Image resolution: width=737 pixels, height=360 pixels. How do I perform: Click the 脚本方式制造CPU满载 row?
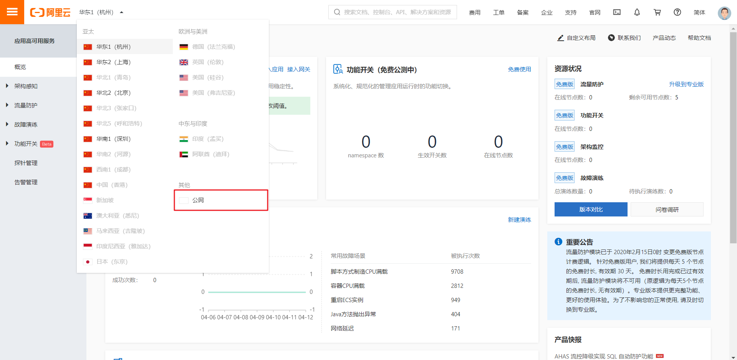tap(431, 272)
